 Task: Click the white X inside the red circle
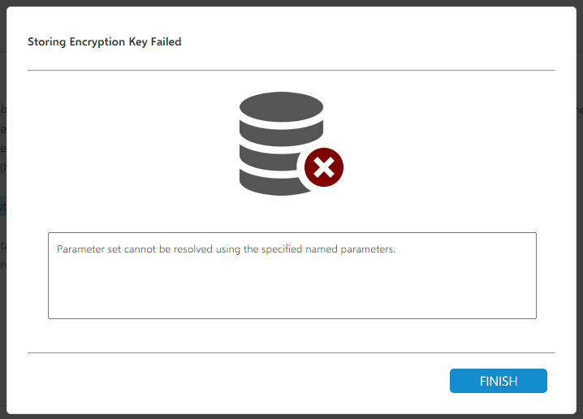[x=324, y=168]
